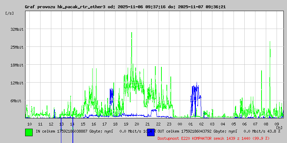This screenshot has height=143, width=287.
Task: Click hour label '12' on time axis
Action: coord(51,124)
